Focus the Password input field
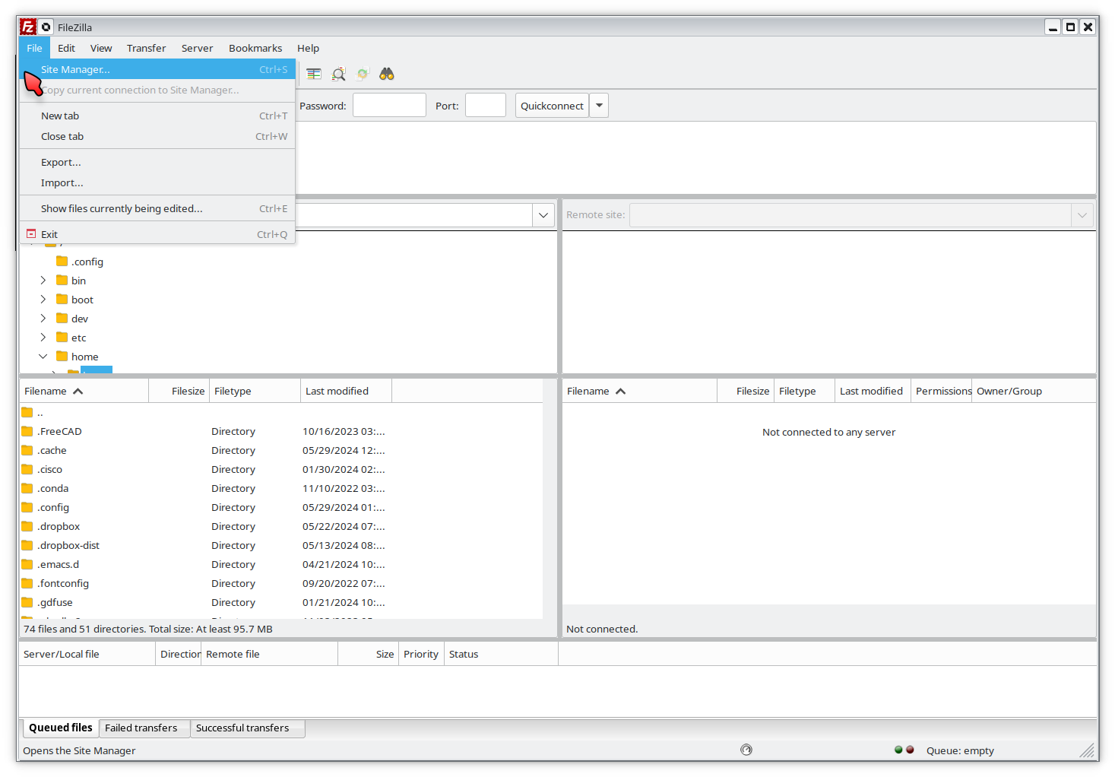Image resolution: width=1115 pixels, height=777 pixels. [389, 105]
